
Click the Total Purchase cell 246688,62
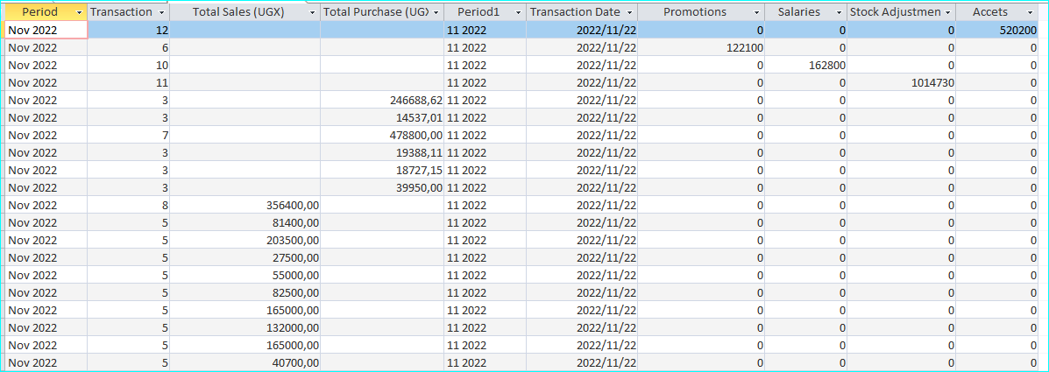[382, 100]
